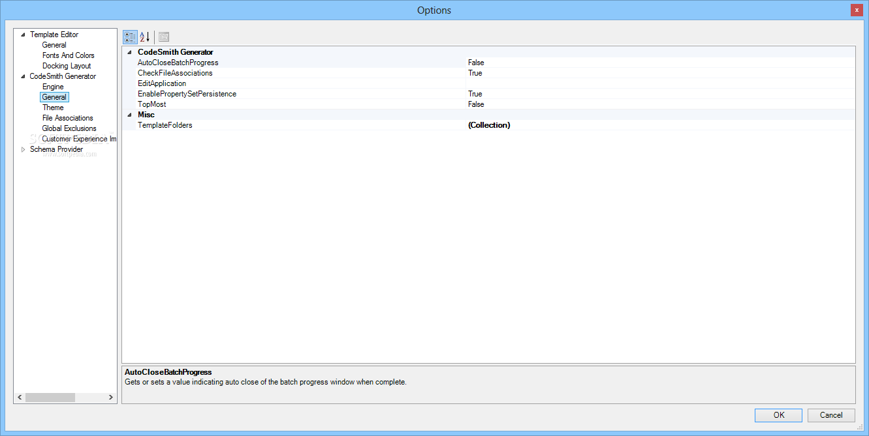Switch property grid to Categorized view
The image size is (869, 436).
click(x=130, y=36)
